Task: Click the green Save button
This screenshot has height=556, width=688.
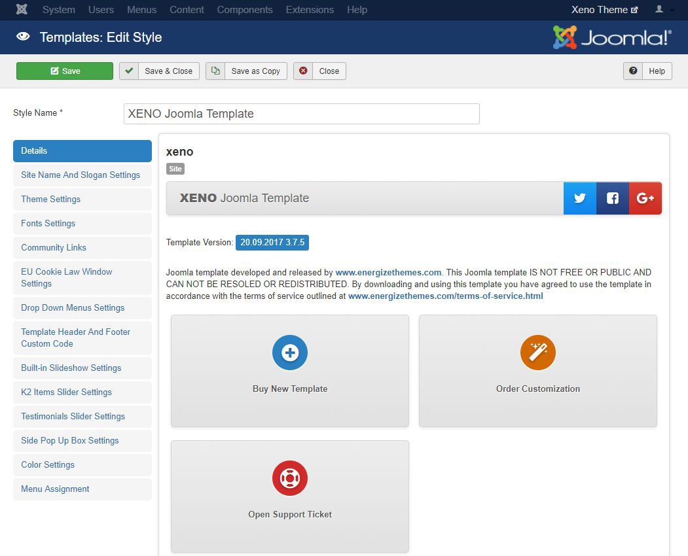Action: (65, 71)
